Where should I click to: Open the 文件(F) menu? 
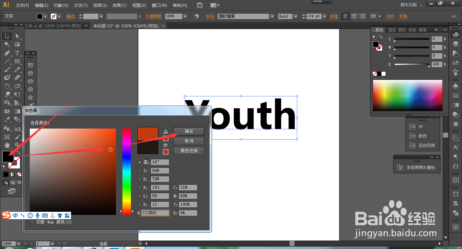tap(22, 5)
